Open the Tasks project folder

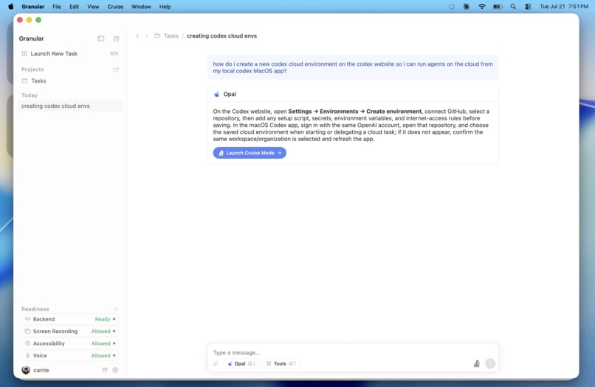(x=70, y=81)
